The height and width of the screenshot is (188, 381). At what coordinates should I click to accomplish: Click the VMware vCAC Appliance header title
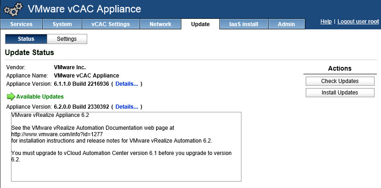[84, 9]
